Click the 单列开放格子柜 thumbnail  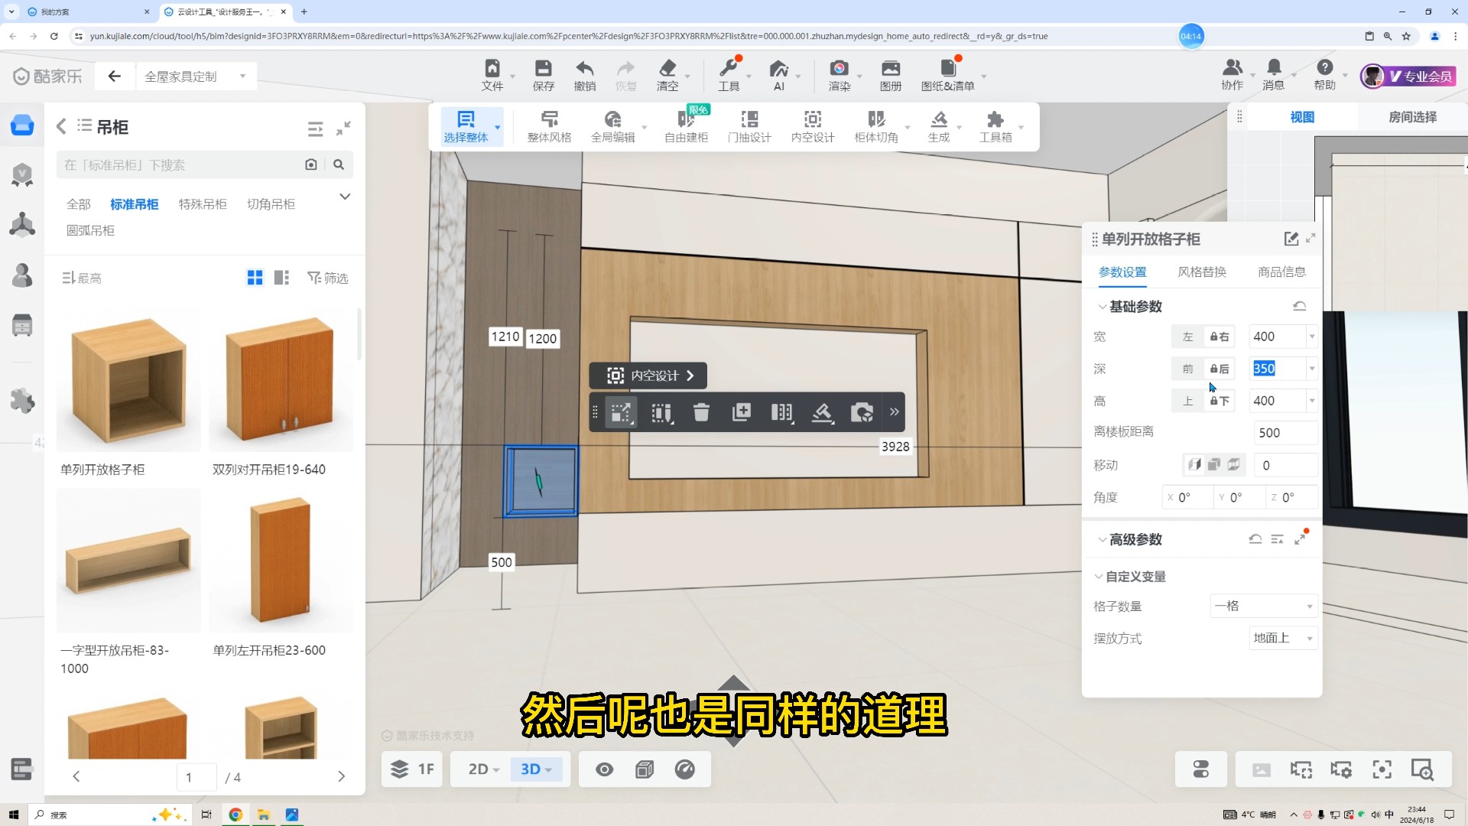pos(129,379)
